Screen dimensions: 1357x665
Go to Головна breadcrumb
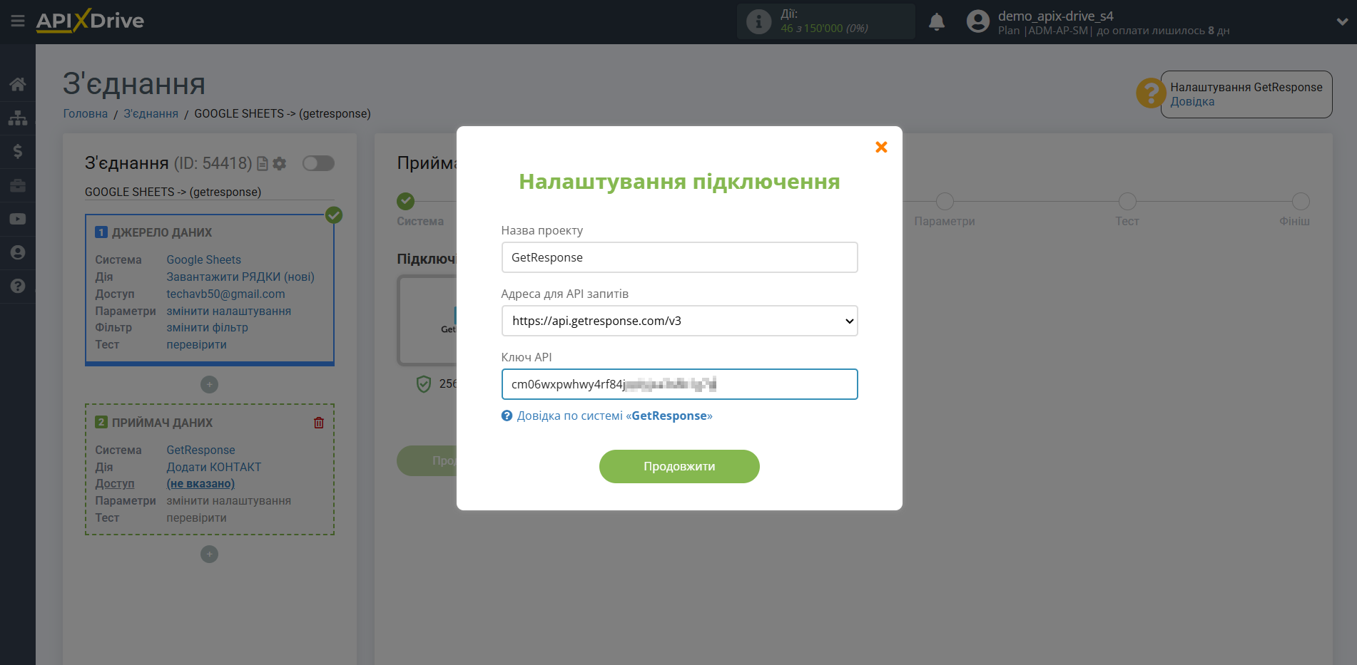pos(86,113)
